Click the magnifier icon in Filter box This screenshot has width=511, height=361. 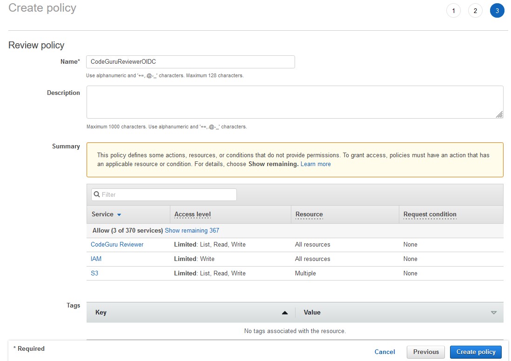[x=97, y=194]
